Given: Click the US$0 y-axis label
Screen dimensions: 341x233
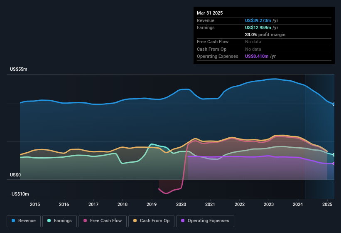Looking at the screenshot, I should pyautogui.click(x=15, y=175).
